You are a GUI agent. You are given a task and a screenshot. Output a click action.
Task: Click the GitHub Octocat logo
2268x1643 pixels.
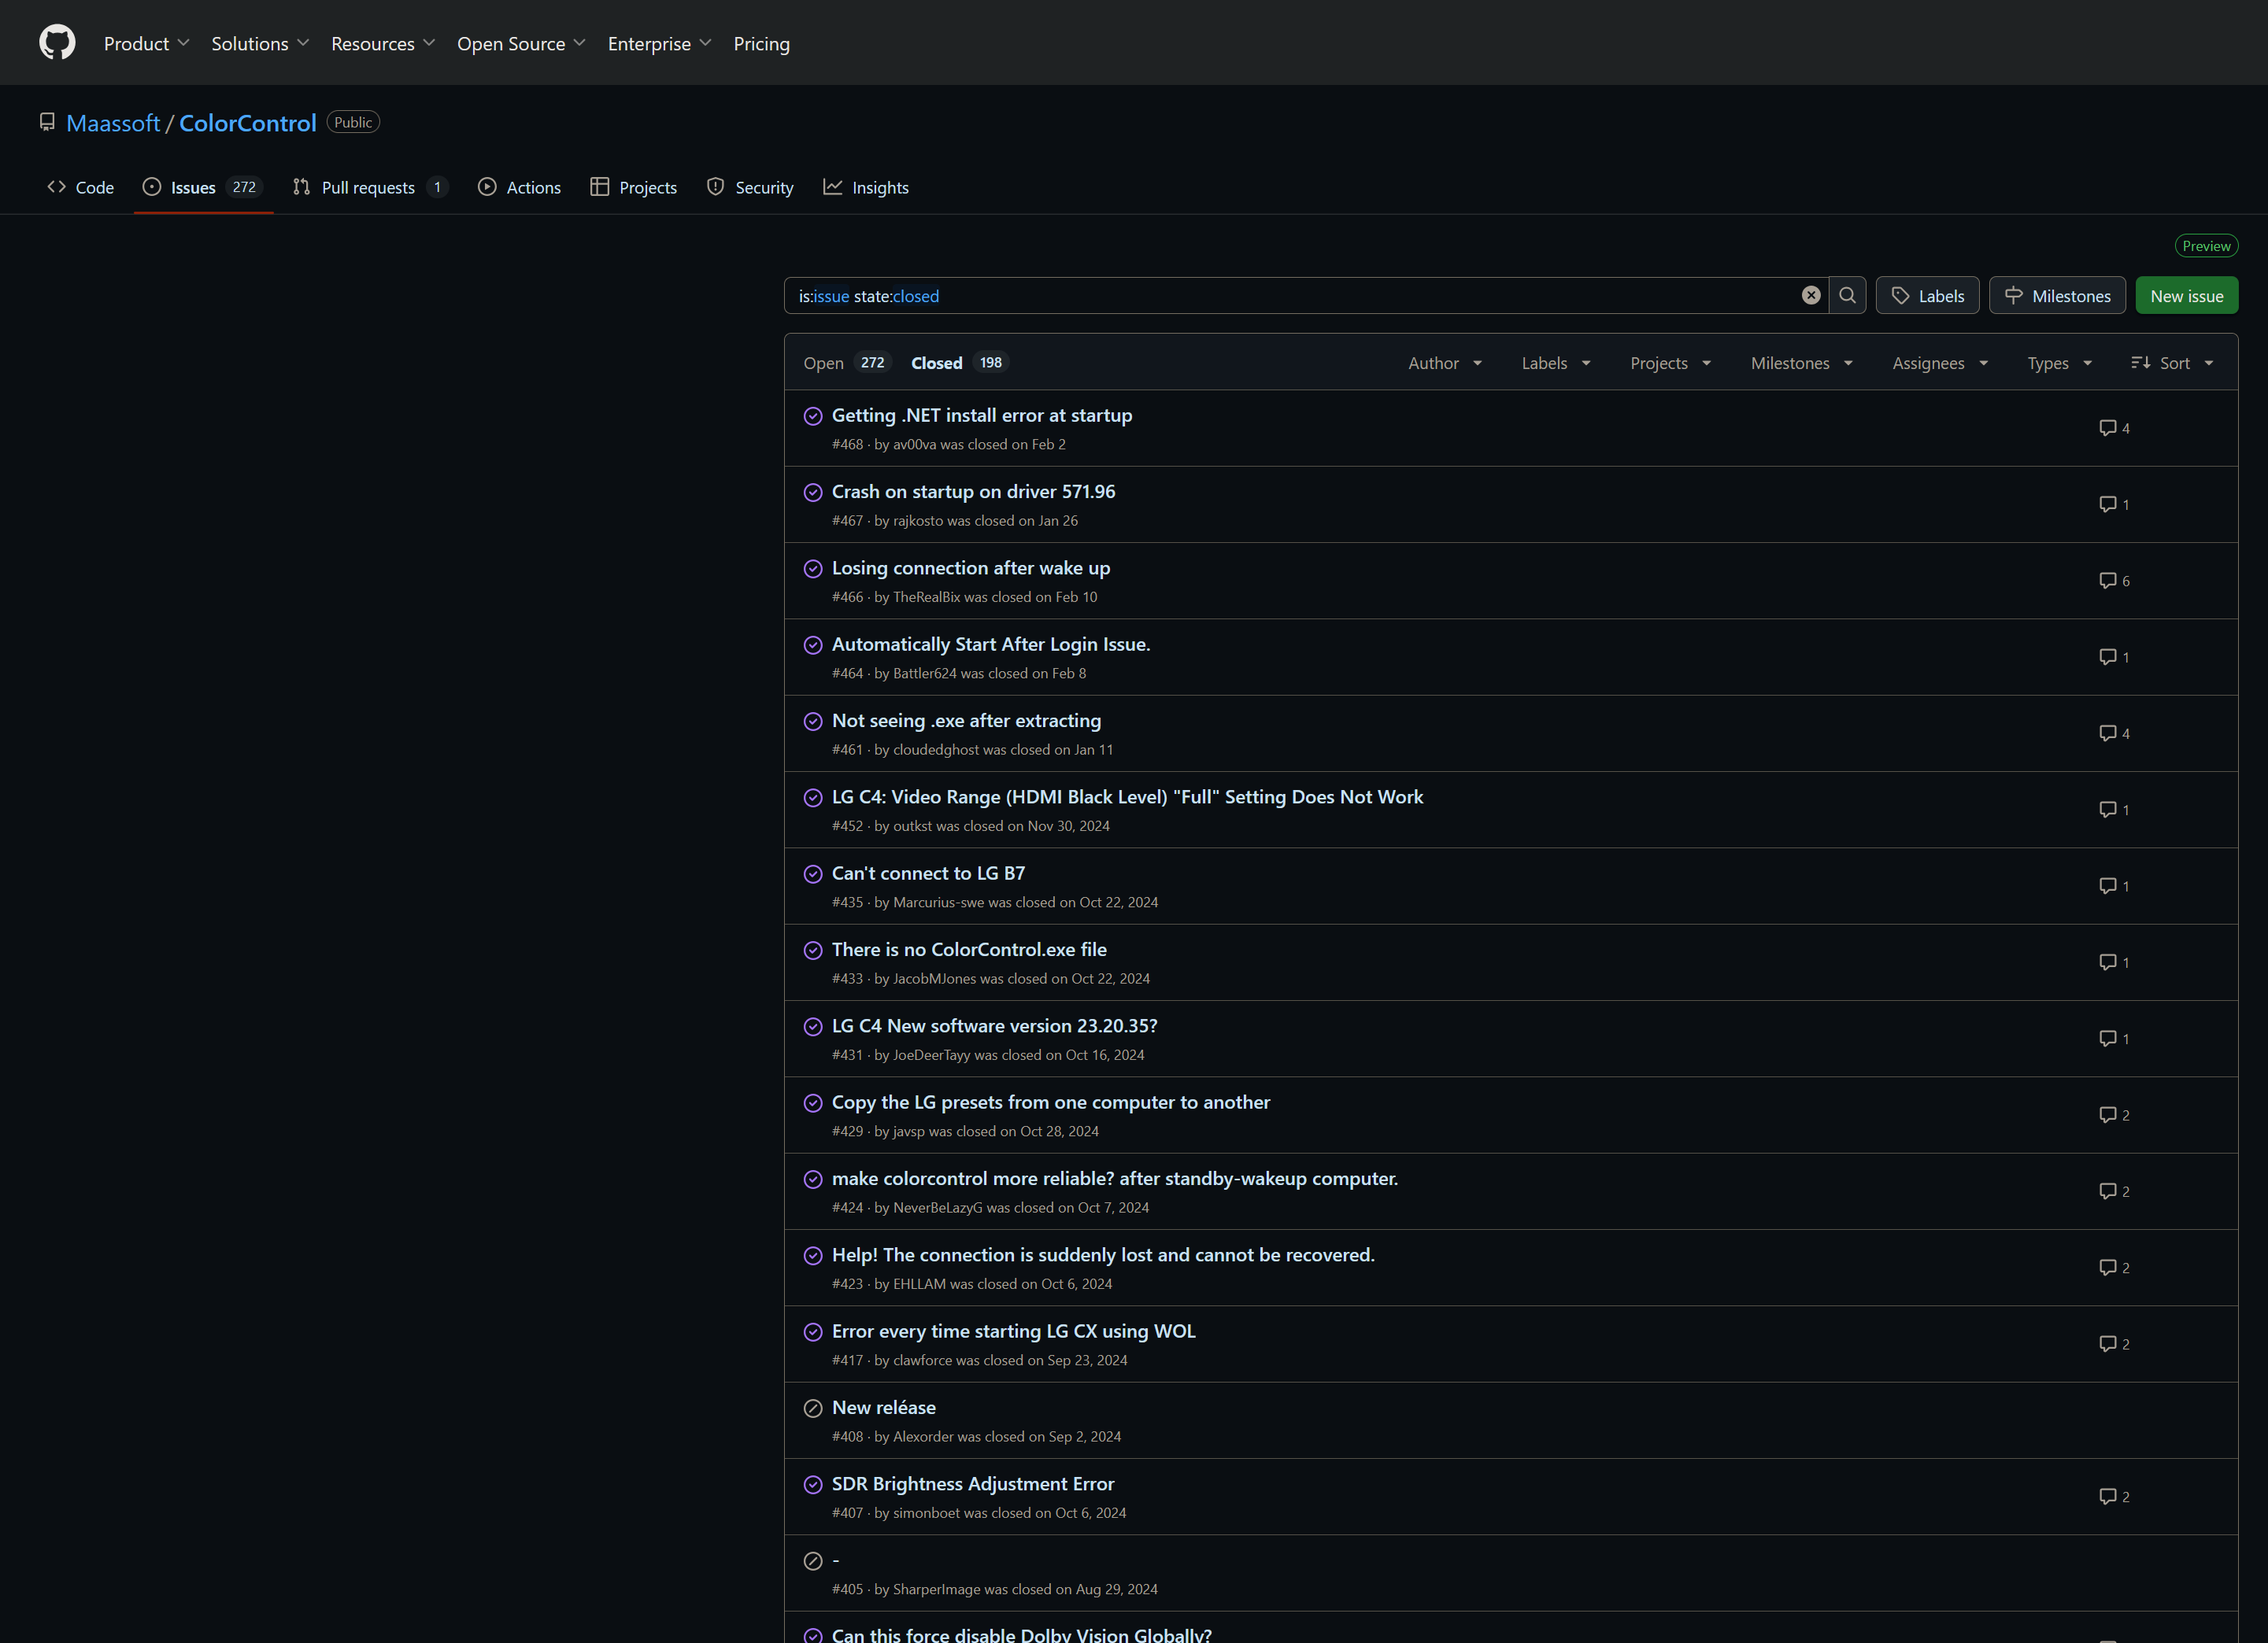pos(57,43)
